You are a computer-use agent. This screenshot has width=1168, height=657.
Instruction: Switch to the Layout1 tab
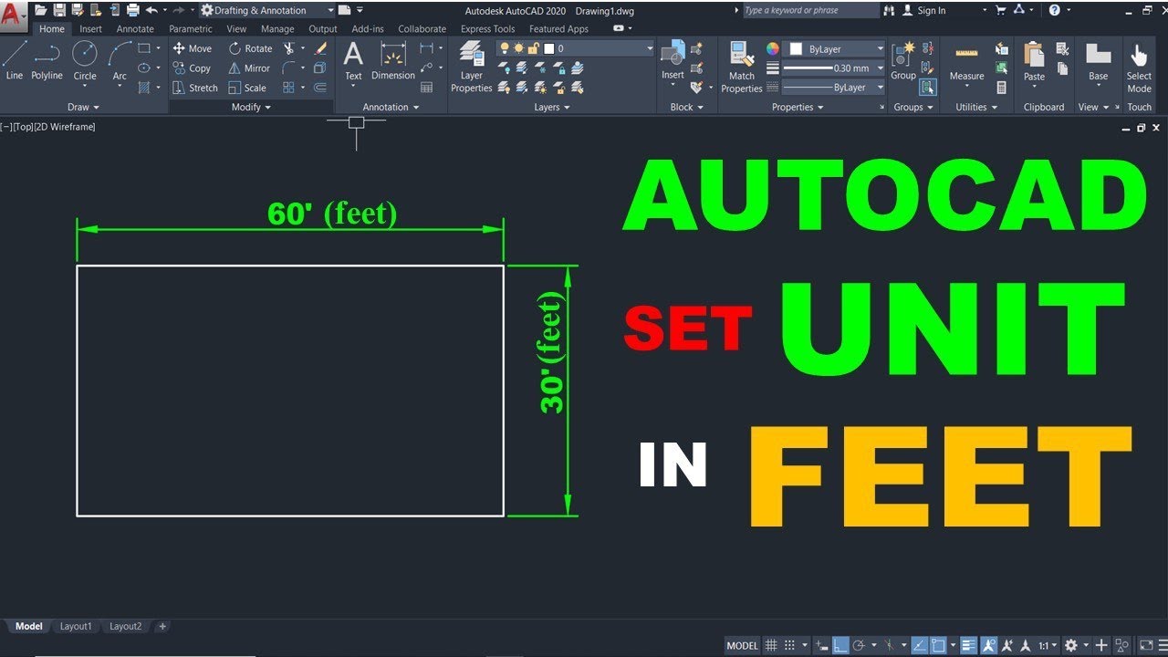tap(76, 626)
